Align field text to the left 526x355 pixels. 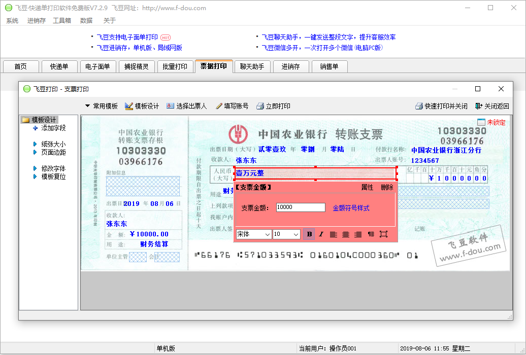tap(333, 234)
